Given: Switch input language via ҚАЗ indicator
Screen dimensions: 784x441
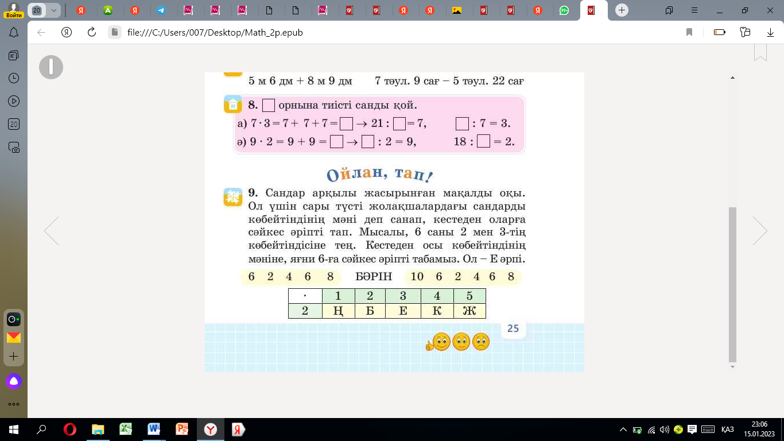Looking at the screenshot, I should pos(727,430).
